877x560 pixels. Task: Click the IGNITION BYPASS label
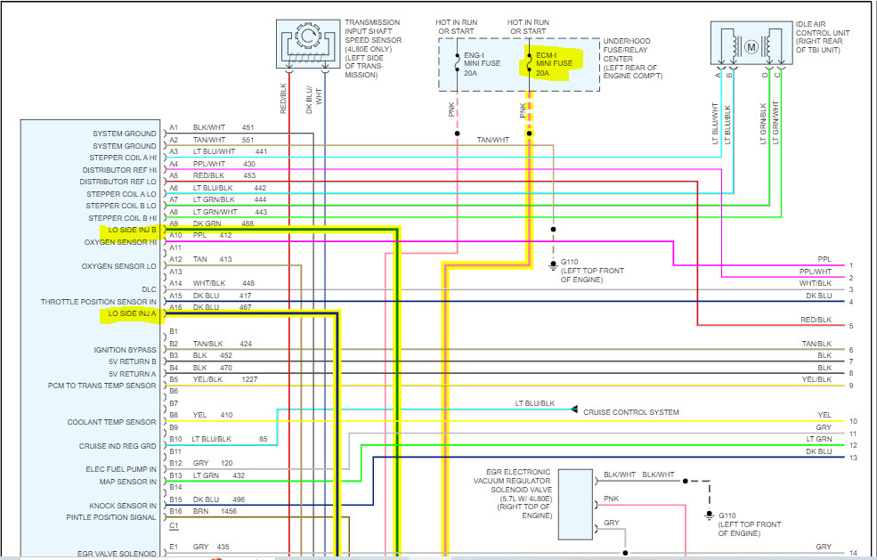pos(126,350)
